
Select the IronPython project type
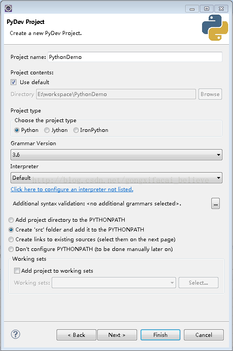coord(76,130)
